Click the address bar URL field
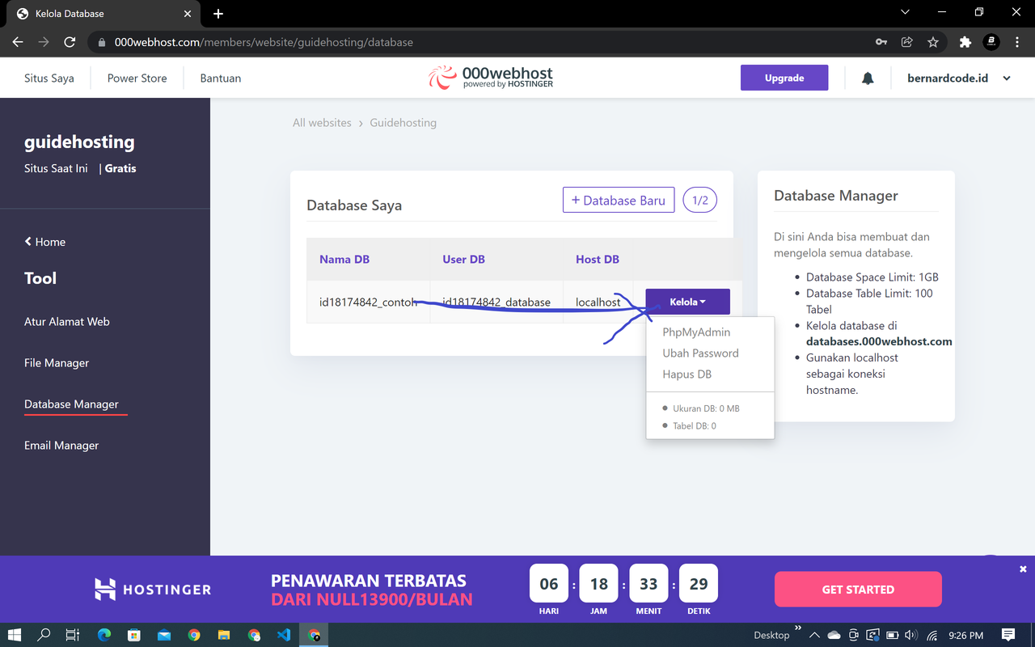The height and width of the screenshot is (647, 1035). pos(477,42)
